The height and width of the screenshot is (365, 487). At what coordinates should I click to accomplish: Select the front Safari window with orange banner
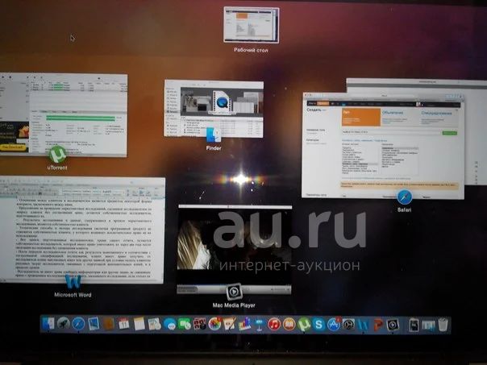[383, 145]
